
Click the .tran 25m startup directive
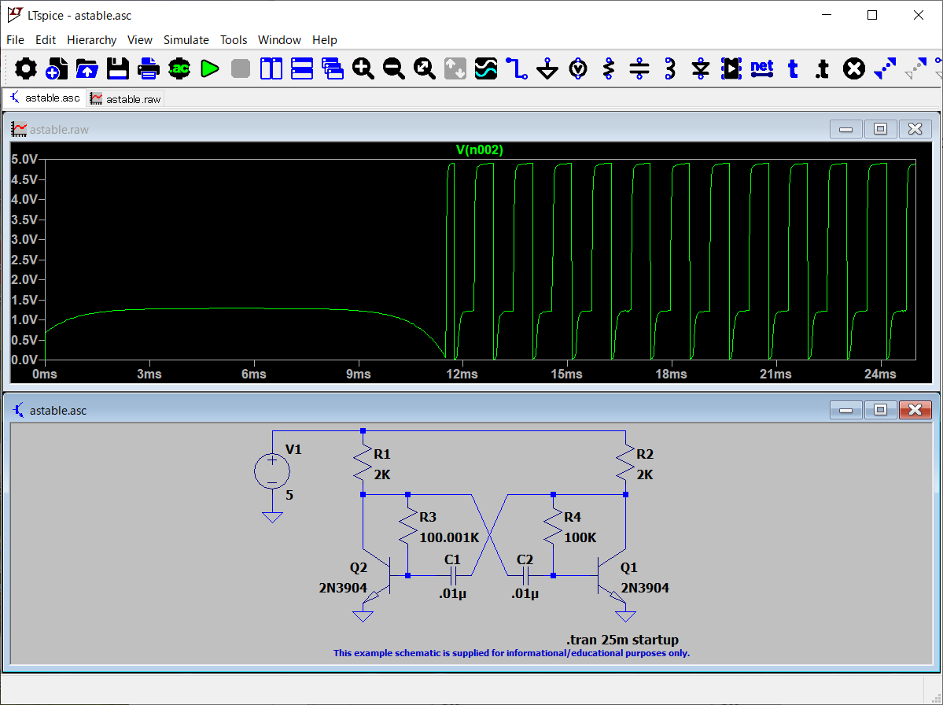[x=622, y=640]
